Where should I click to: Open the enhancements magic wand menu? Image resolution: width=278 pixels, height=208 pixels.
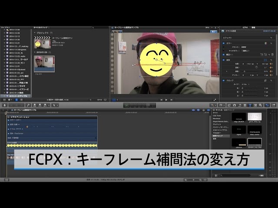click(212, 105)
